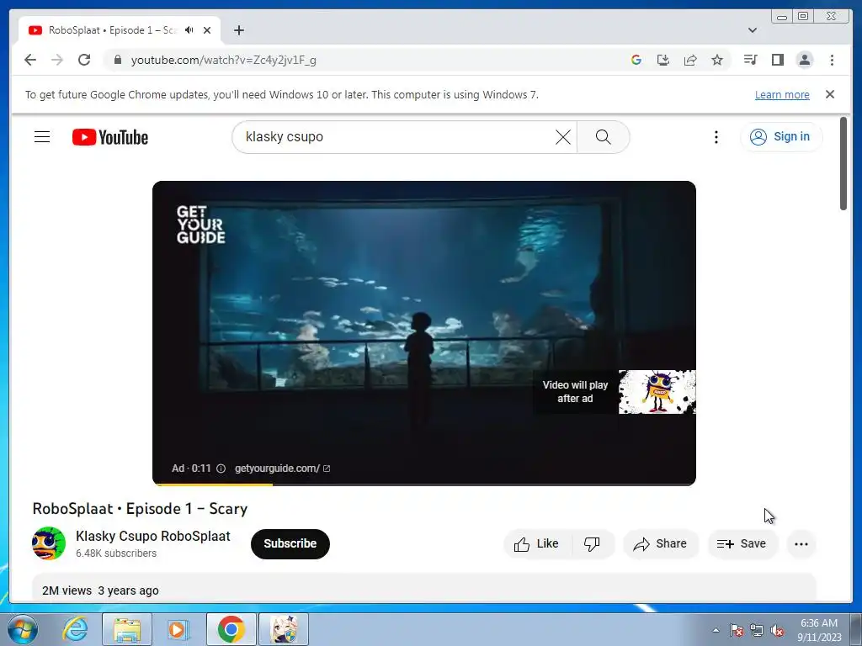Image resolution: width=862 pixels, height=646 pixels.
Task: Clear the search query
Action: point(563,137)
